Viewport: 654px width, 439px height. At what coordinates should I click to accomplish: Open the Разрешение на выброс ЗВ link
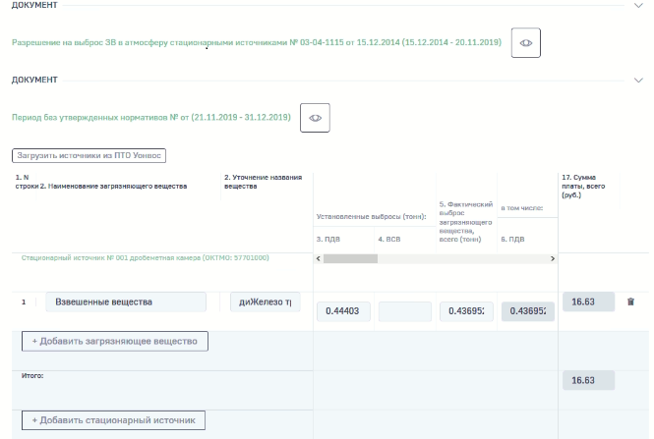(x=256, y=43)
